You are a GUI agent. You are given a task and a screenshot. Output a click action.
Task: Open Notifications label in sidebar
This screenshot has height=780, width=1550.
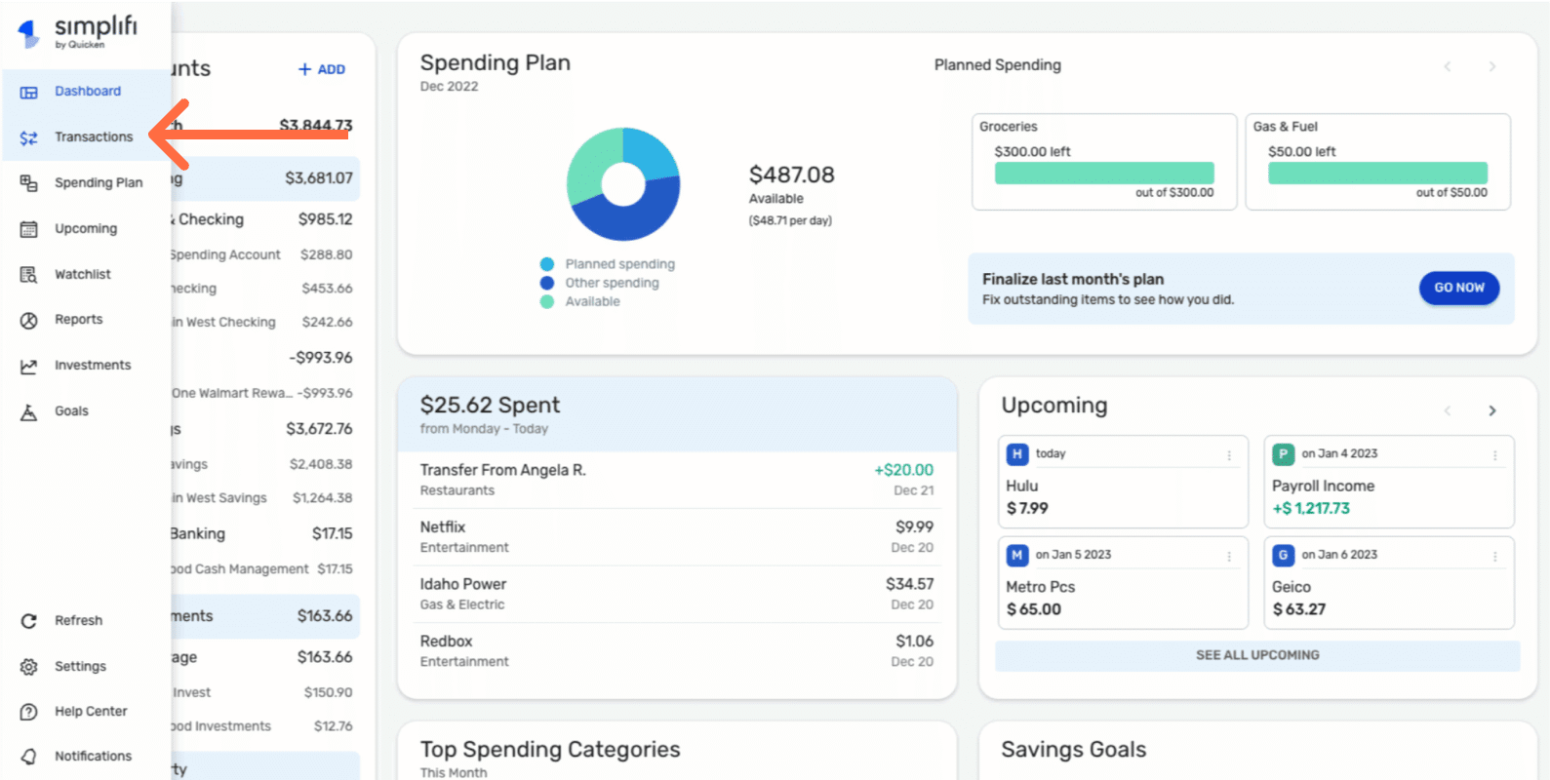click(93, 757)
